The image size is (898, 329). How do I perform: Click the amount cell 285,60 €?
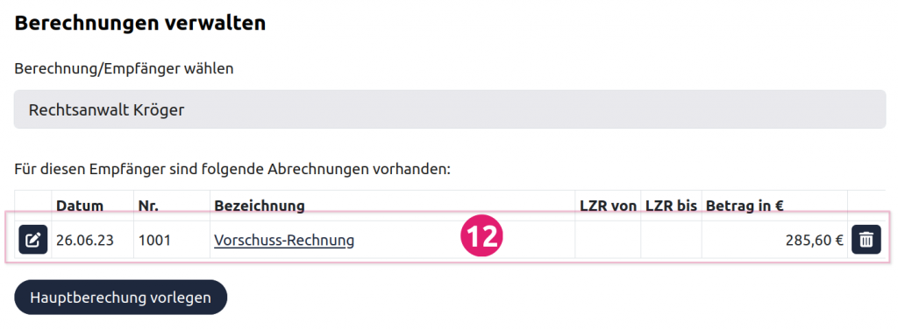(815, 241)
